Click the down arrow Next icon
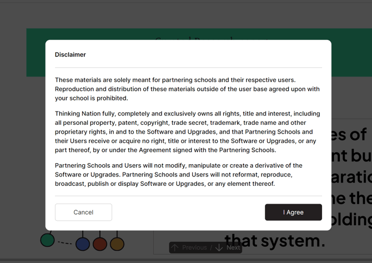This screenshot has width=372, height=263. [x=219, y=248]
